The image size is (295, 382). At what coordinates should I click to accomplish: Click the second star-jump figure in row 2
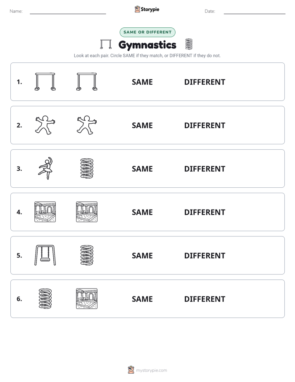click(87, 125)
